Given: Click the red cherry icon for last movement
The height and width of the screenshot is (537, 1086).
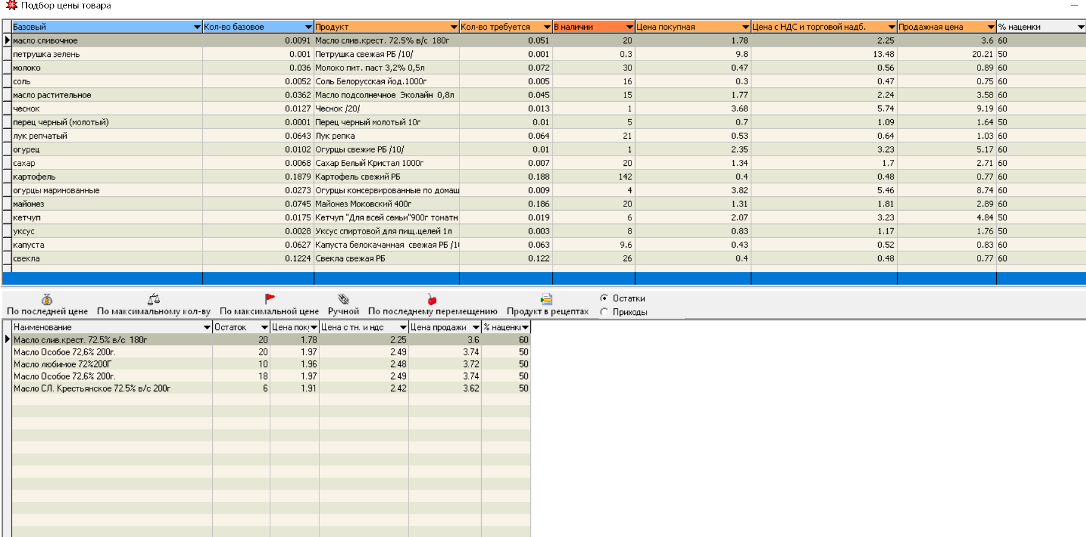Looking at the screenshot, I should pos(431,299).
